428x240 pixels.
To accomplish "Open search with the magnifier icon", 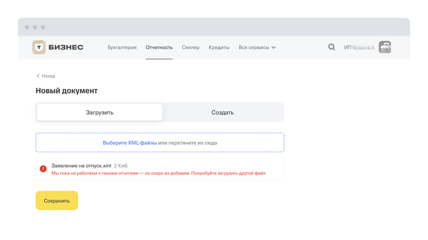I will [331, 47].
